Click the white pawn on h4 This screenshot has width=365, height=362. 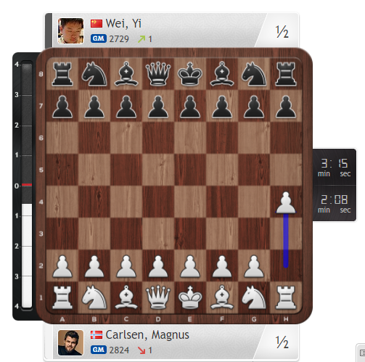tap(286, 202)
